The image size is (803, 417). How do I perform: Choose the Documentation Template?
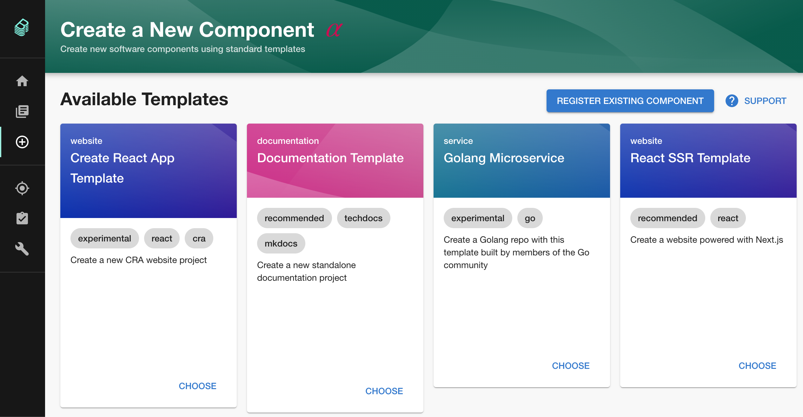point(384,391)
